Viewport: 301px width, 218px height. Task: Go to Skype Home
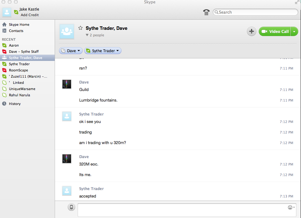[27, 25]
